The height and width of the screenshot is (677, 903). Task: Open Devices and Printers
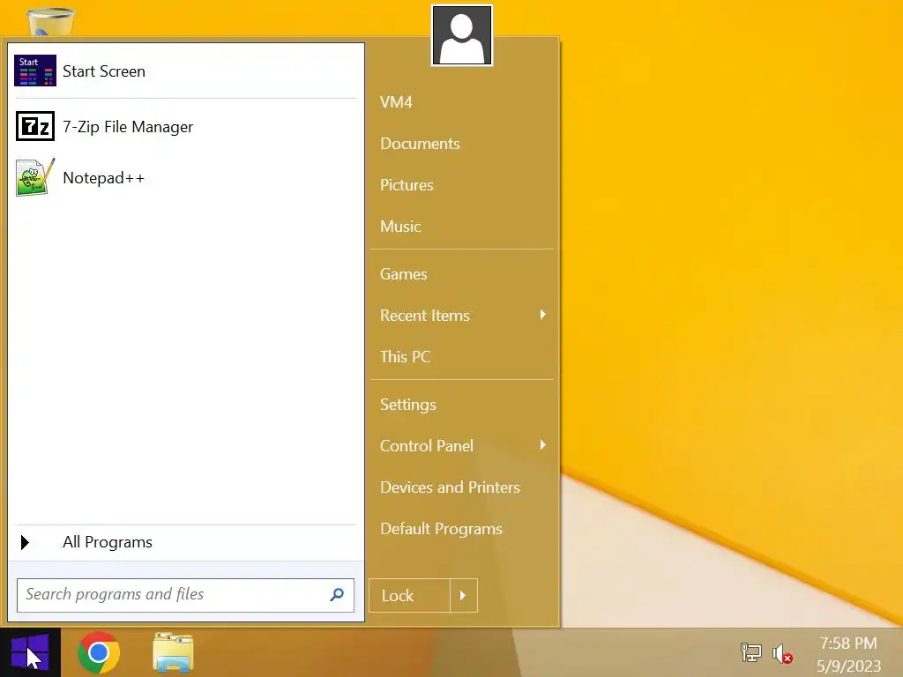450,487
